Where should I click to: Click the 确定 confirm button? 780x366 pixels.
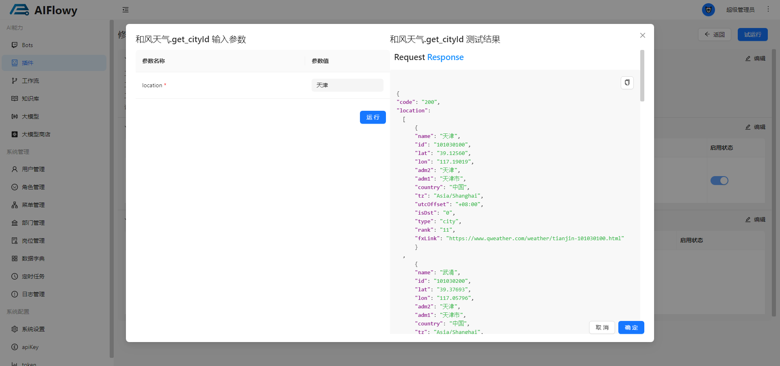point(631,327)
